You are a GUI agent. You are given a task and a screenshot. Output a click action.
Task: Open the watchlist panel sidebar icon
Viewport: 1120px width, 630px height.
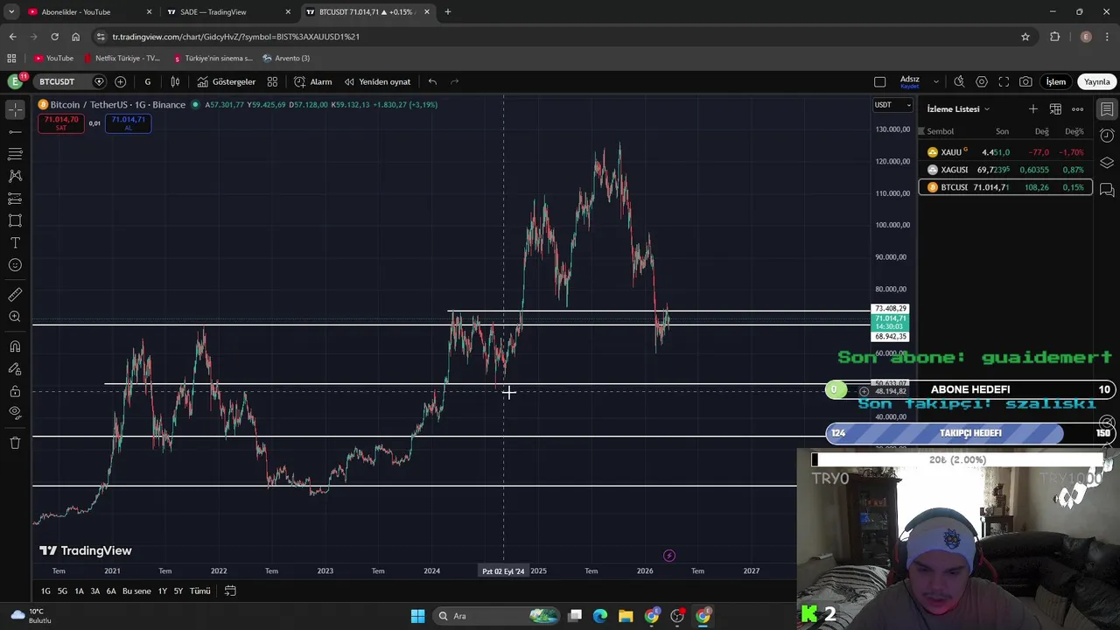tap(1107, 109)
